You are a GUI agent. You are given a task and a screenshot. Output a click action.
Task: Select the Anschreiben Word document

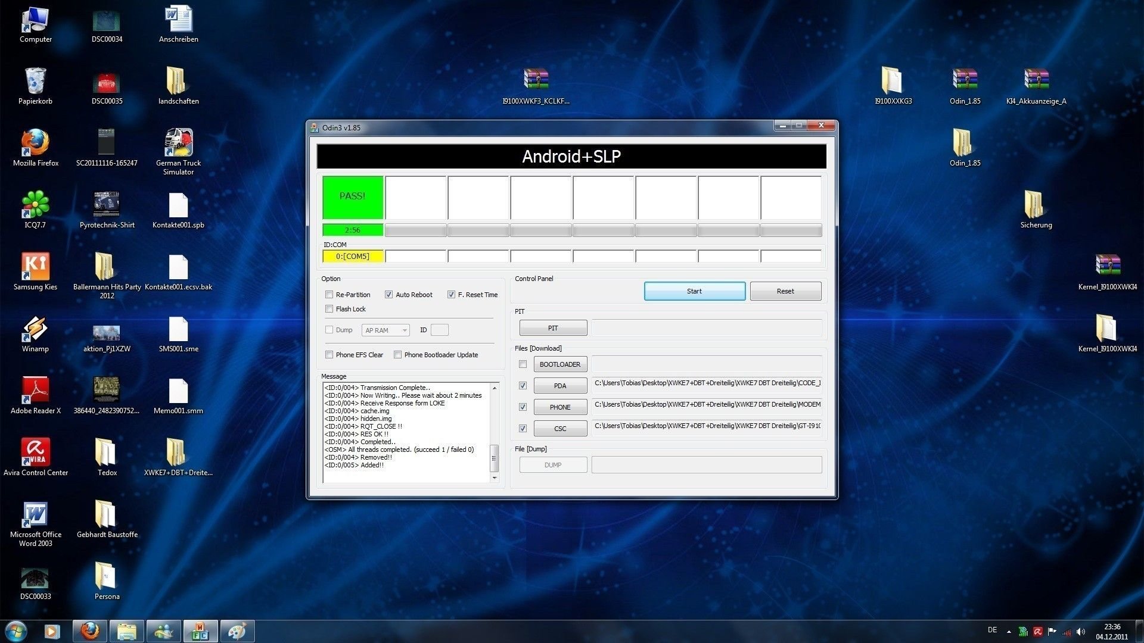[178, 25]
